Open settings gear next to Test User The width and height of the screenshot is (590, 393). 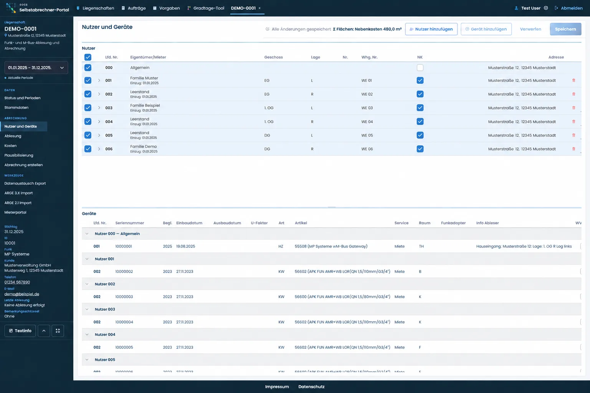546,8
